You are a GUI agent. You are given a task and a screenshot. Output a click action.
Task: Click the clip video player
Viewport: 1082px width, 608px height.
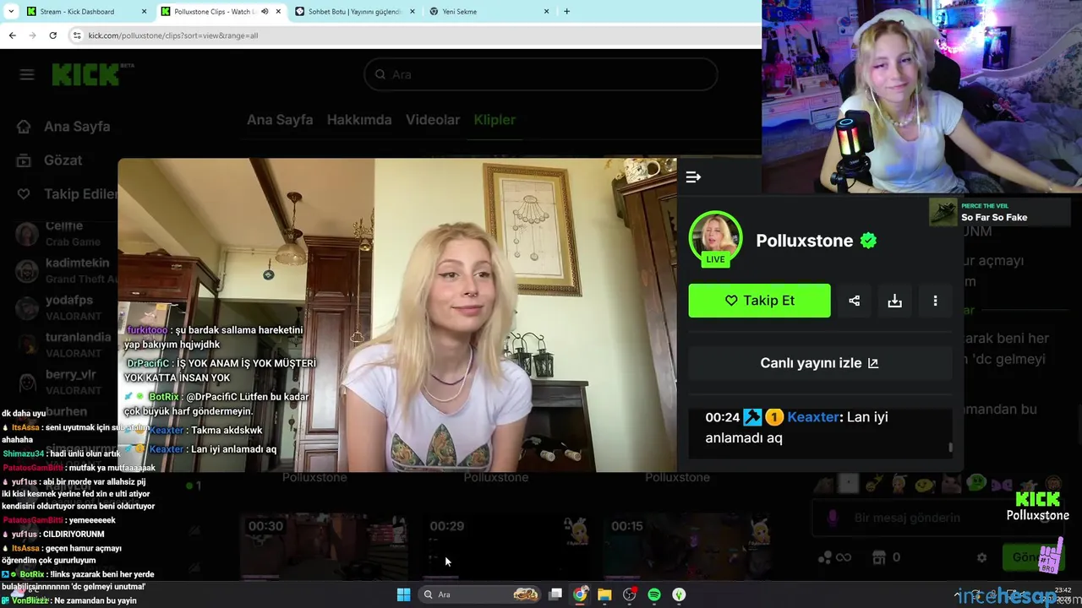pyautogui.click(x=397, y=315)
